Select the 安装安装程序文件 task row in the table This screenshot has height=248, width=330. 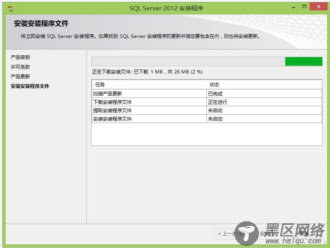(207, 119)
